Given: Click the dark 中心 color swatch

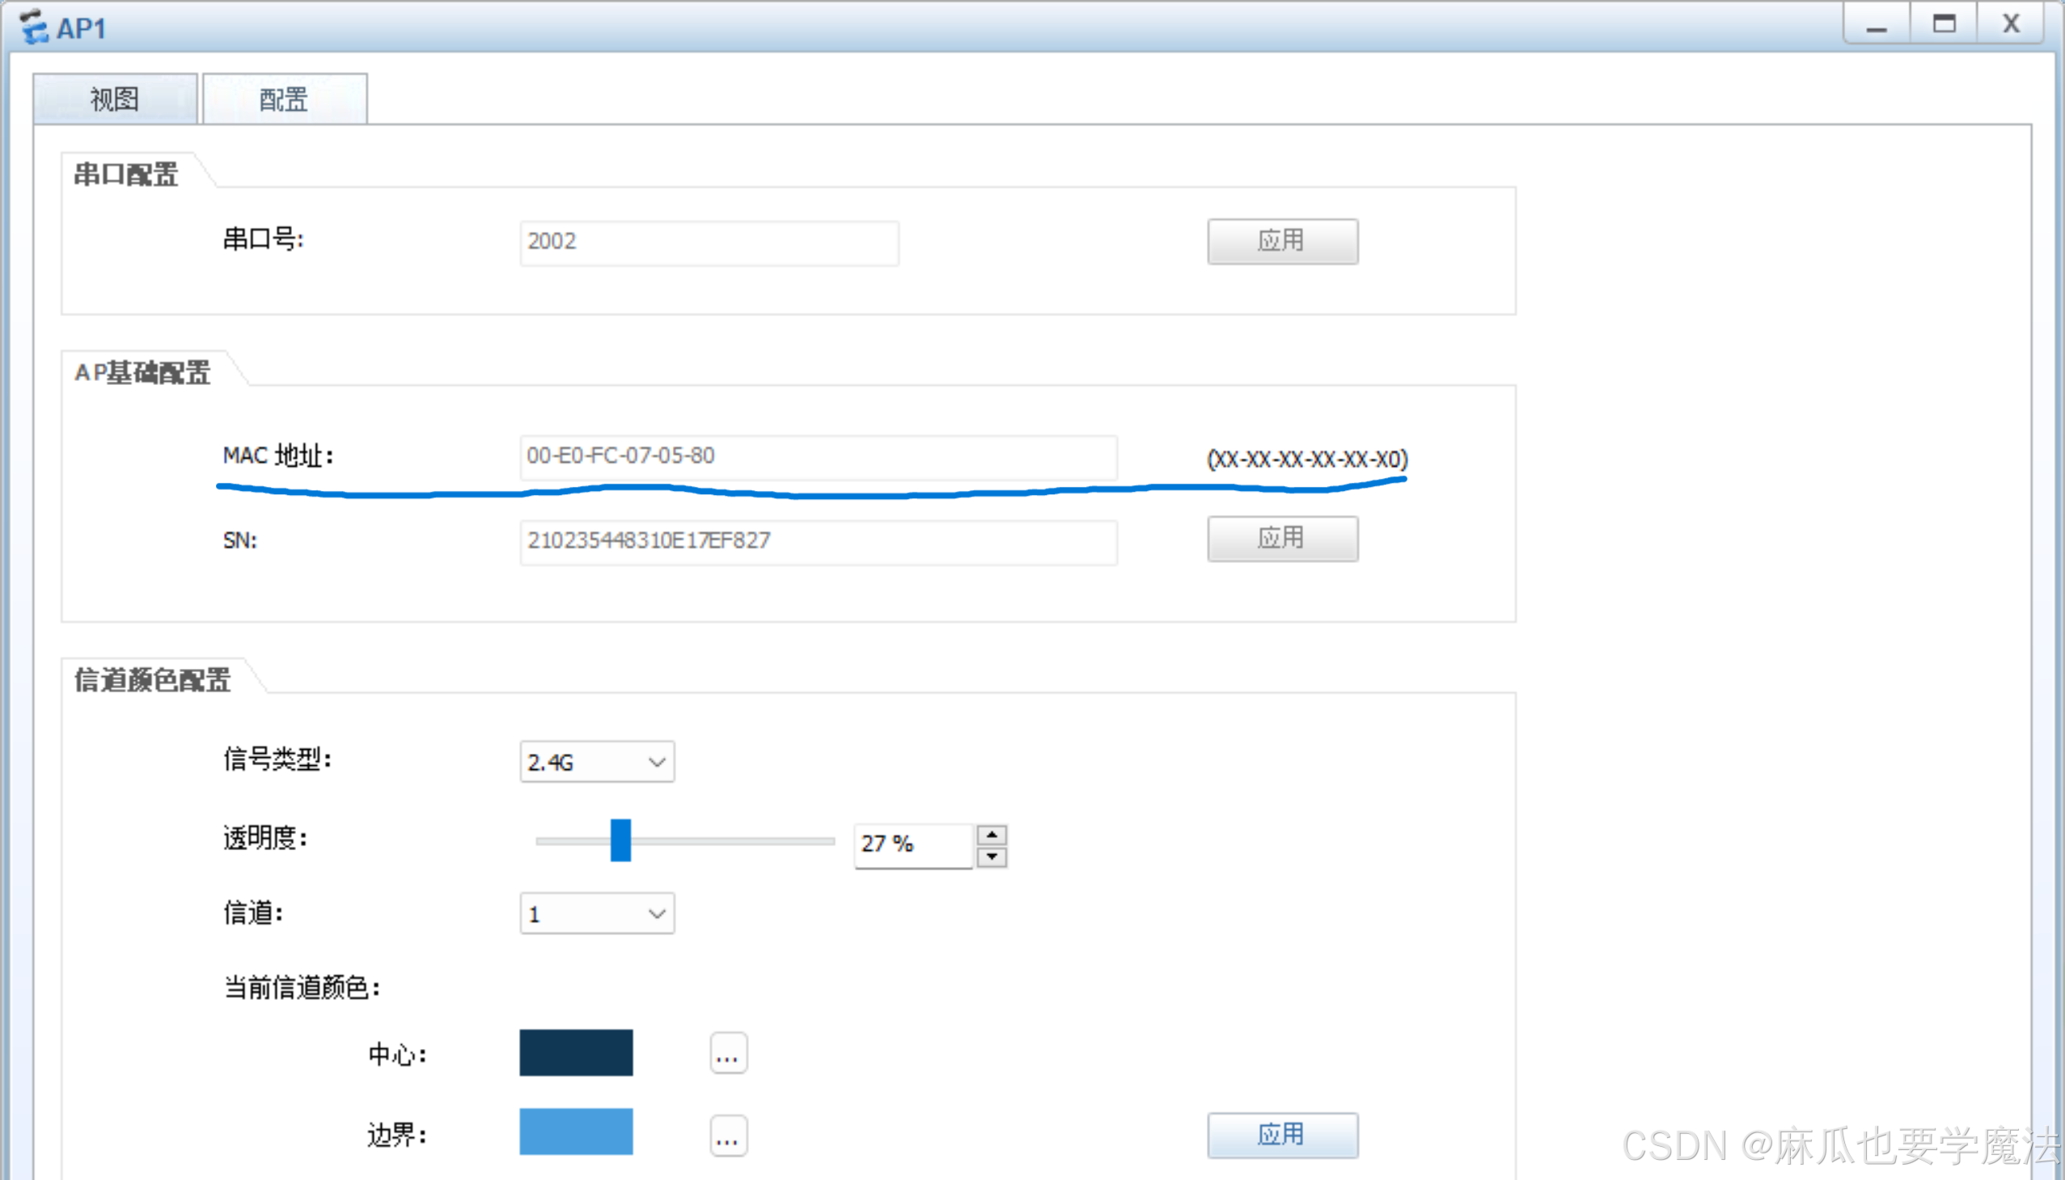Looking at the screenshot, I should pyautogui.click(x=575, y=1053).
